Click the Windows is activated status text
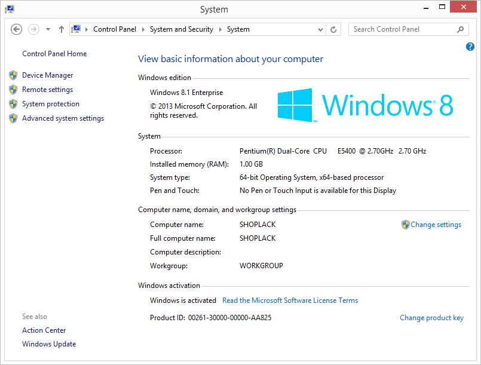The height and width of the screenshot is (365, 481). pyautogui.click(x=183, y=300)
